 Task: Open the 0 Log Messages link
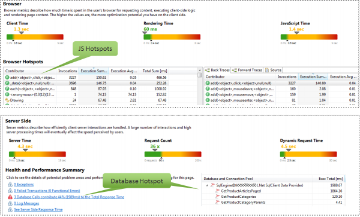26,203
